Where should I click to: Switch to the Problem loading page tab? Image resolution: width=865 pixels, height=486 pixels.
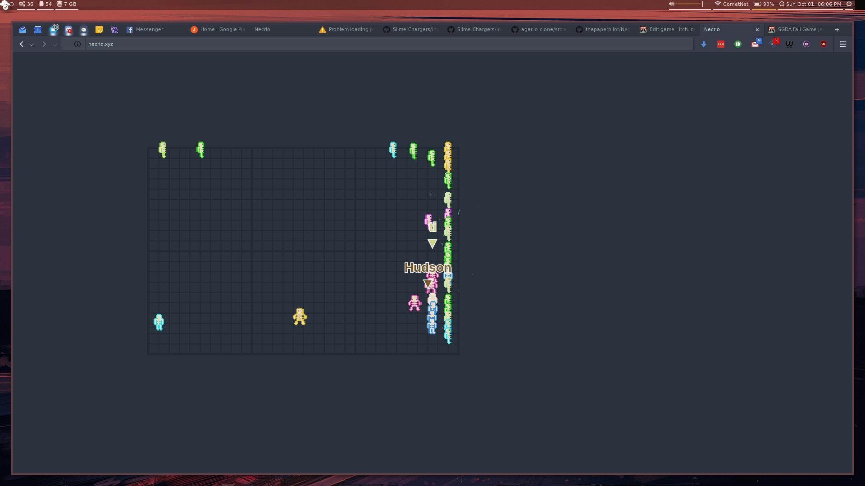tap(346, 30)
